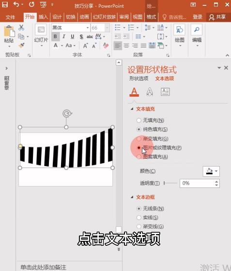Switch to Shape Options (形状选项)
231x271 pixels.
click(x=139, y=79)
